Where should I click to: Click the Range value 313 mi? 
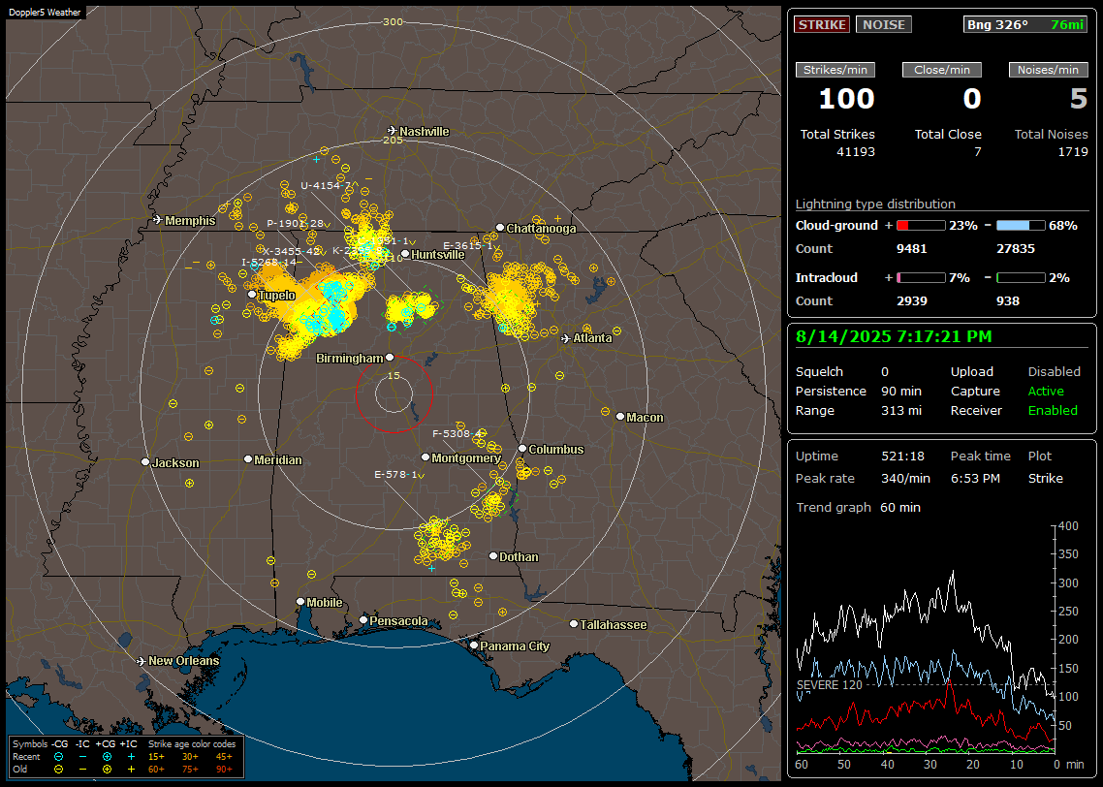tap(901, 410)
